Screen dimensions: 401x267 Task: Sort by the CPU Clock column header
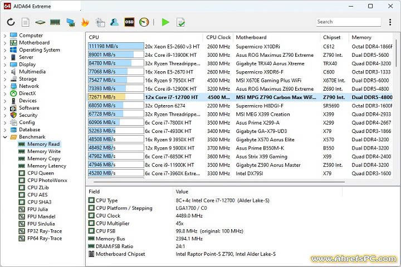(218, 37)
